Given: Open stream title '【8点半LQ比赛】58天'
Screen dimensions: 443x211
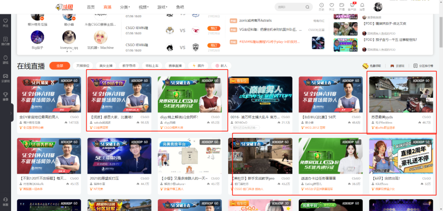Looking at the screenshot, I should tap(319, 117).
